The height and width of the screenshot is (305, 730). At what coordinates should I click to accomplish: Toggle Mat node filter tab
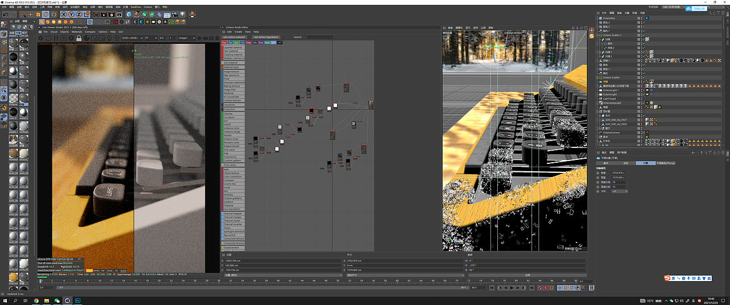[x=224, y=42]
